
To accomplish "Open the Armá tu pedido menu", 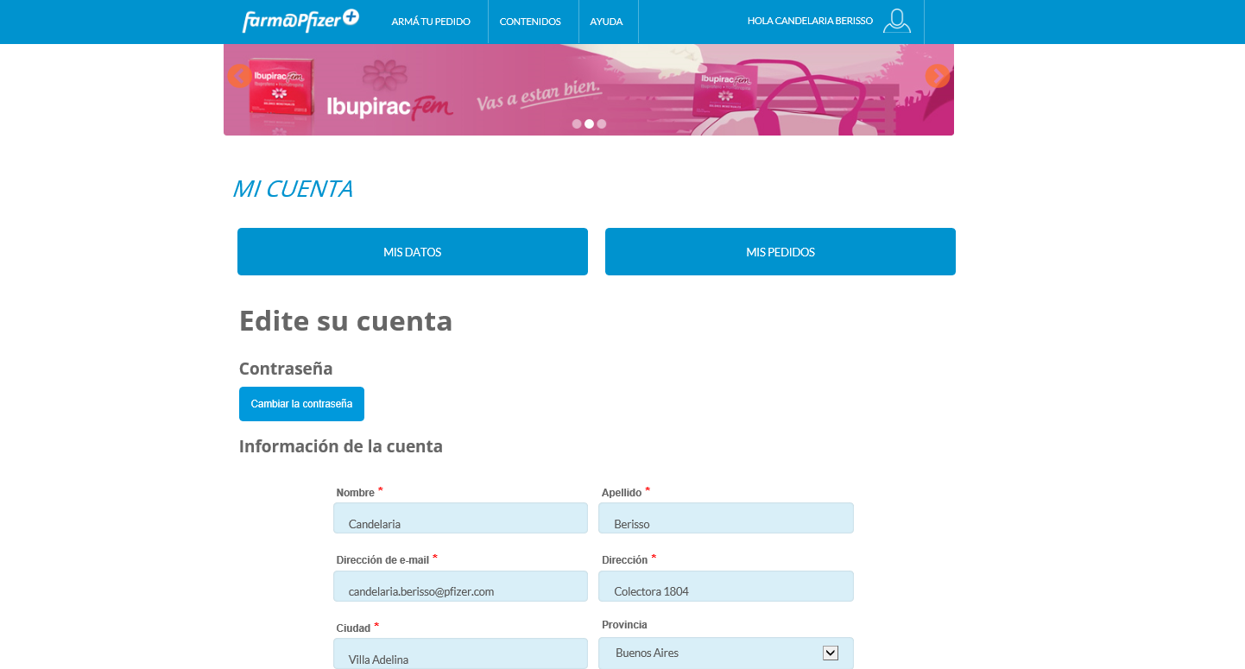I will 431,22.
